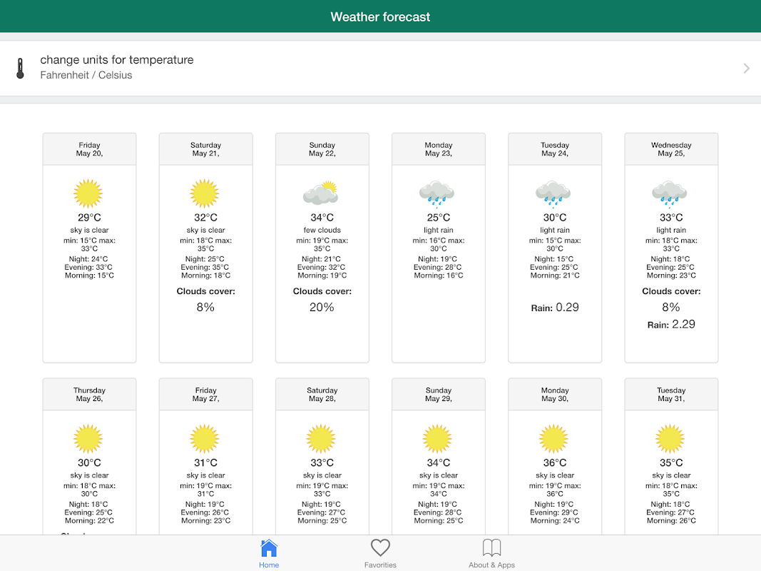Click the 30°C temperature on Tuesday May 24

[555, 218]
